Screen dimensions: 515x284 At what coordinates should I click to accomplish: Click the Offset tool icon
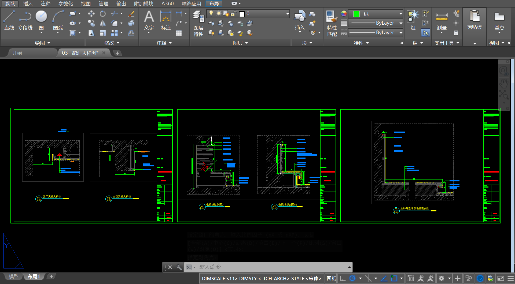pyautogui.click(x=131, y=33)
